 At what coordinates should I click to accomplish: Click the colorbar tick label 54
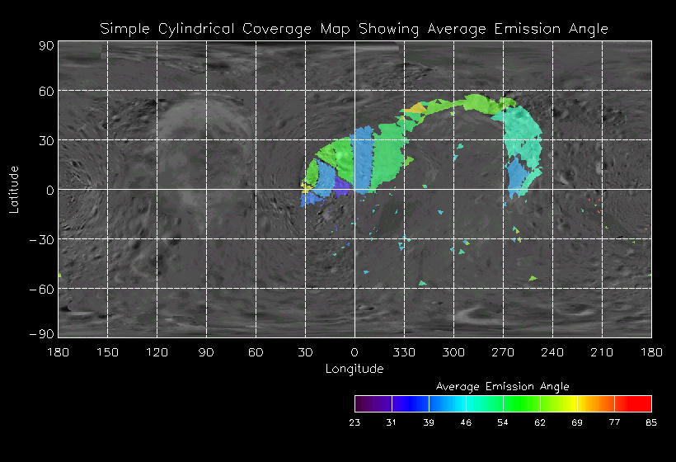tap(503, 423)
